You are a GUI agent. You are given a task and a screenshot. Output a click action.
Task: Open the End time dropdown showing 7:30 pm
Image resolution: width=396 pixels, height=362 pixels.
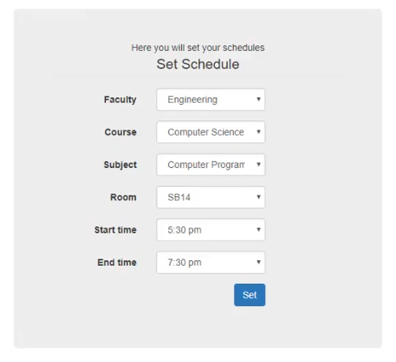click(x=211, y=263)
